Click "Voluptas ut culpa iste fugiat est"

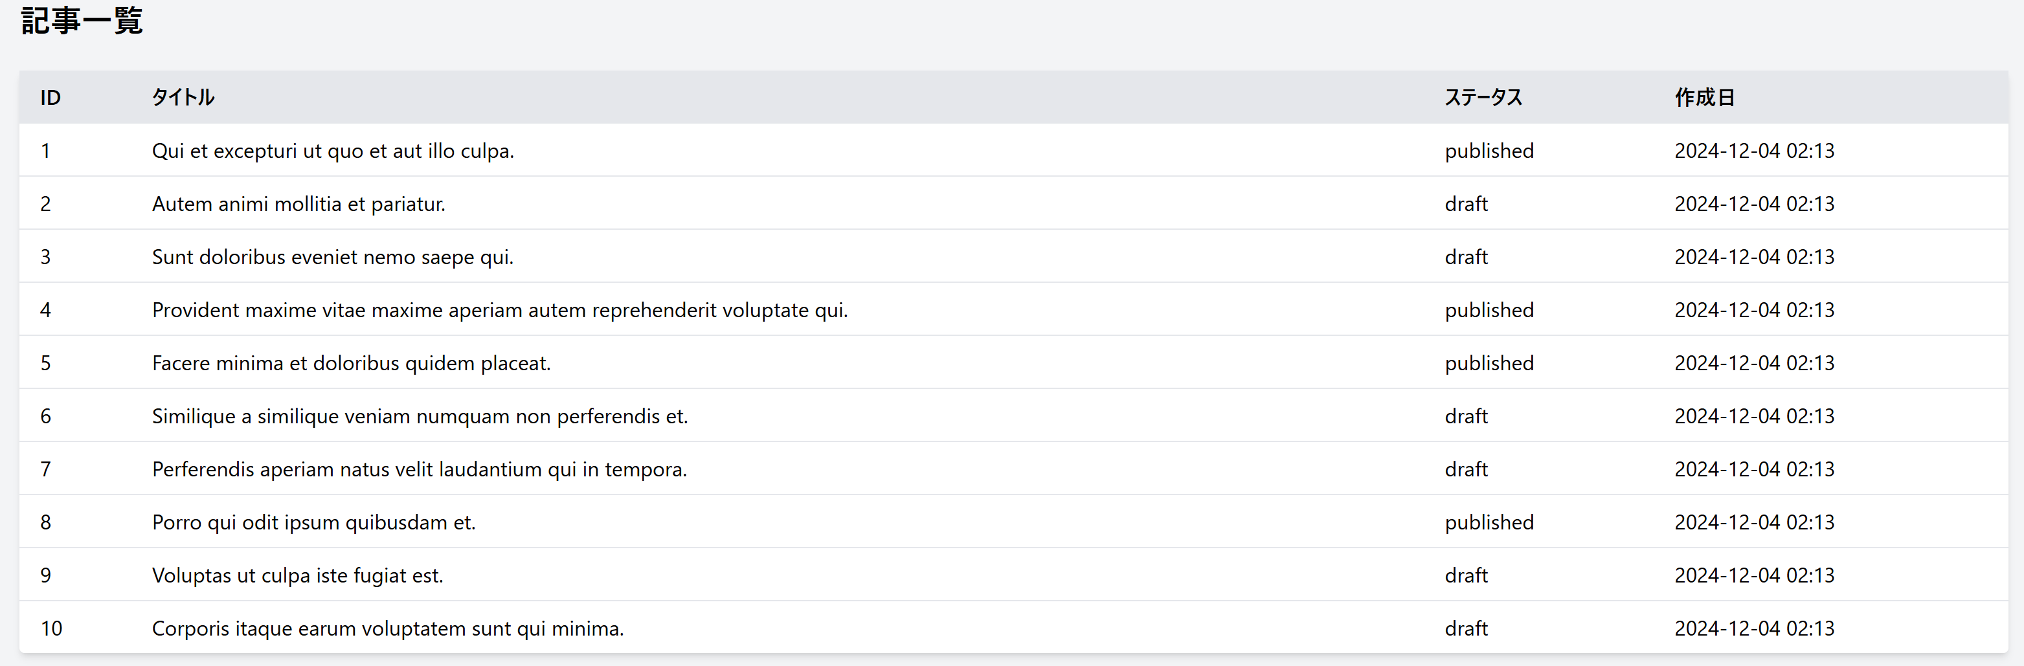tap(297, 575)
